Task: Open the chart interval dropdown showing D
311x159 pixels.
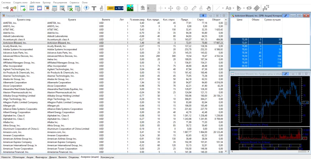Action: pos(152,8)
